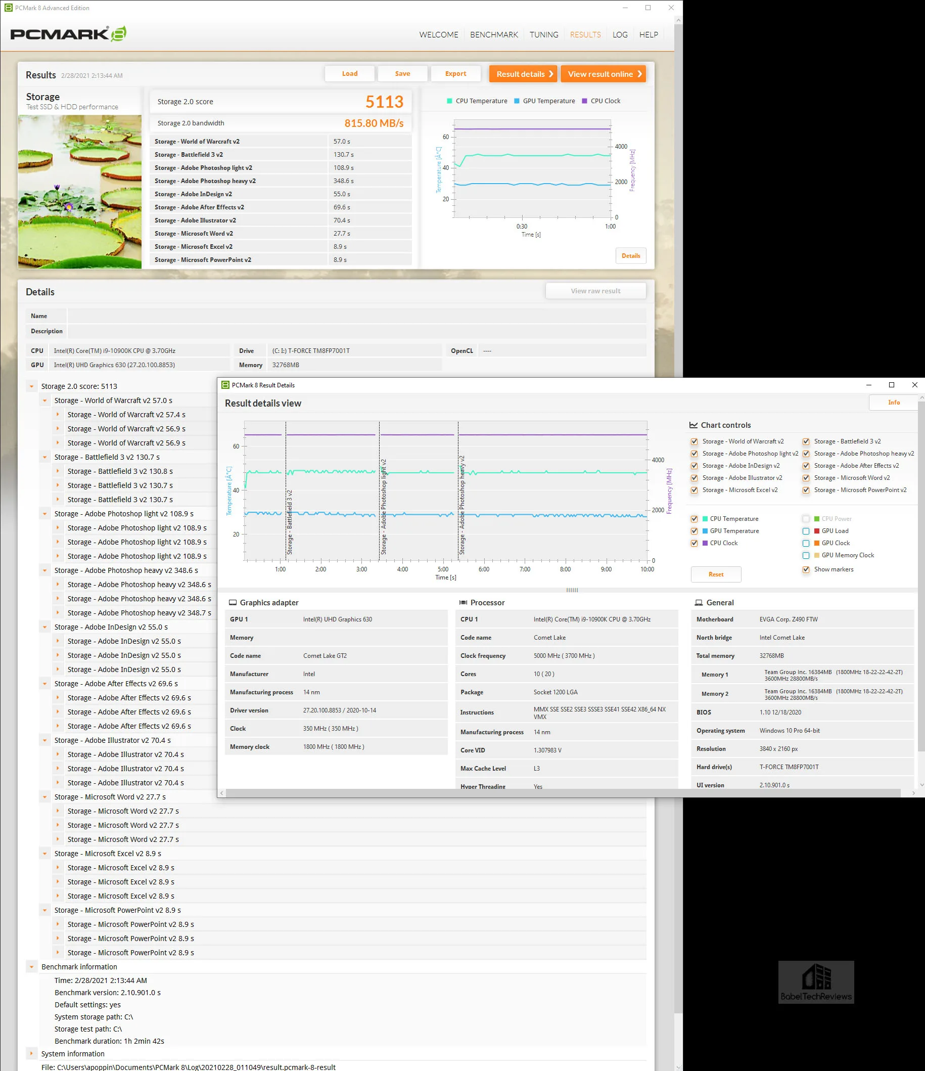This screenshot has height=1071, width=925.
Task: Disable the CPU Temperature chart line
Action: point(695,518)
